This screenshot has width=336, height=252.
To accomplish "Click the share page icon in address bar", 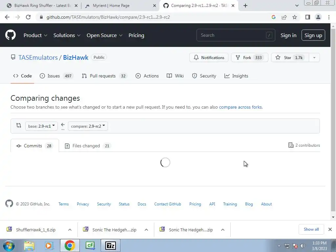I will tap(284, 17).
